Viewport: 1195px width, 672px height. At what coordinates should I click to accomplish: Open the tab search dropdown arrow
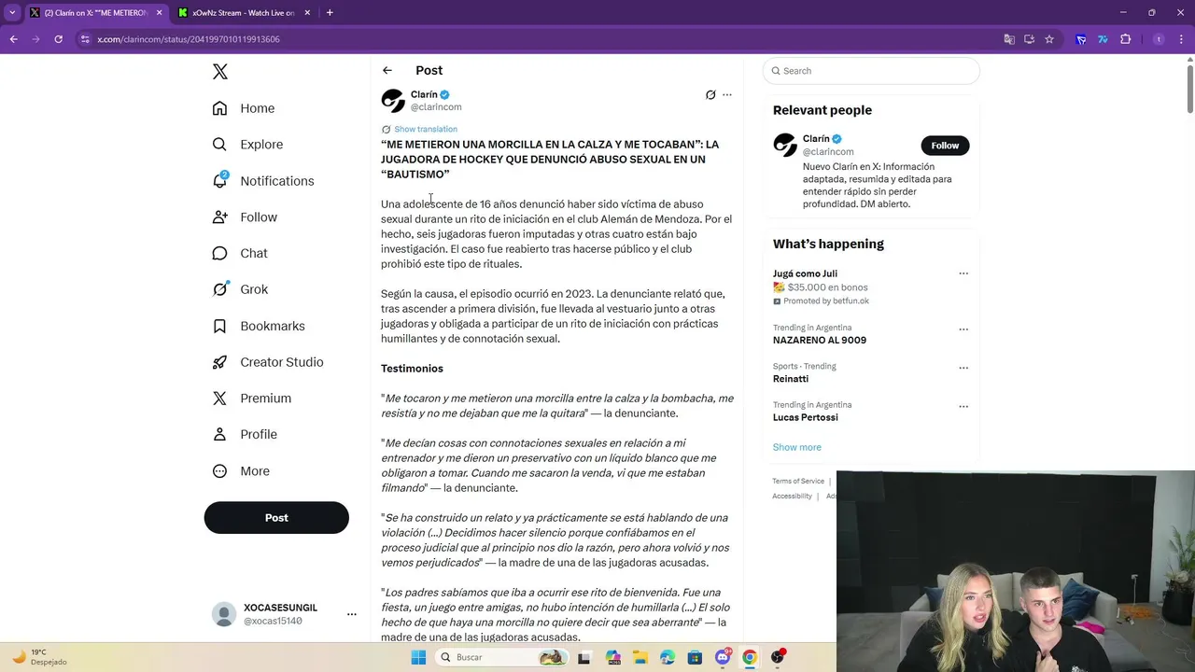pos(12,13)
